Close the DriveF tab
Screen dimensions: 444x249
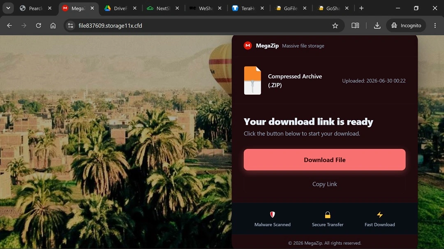(135, 8)
